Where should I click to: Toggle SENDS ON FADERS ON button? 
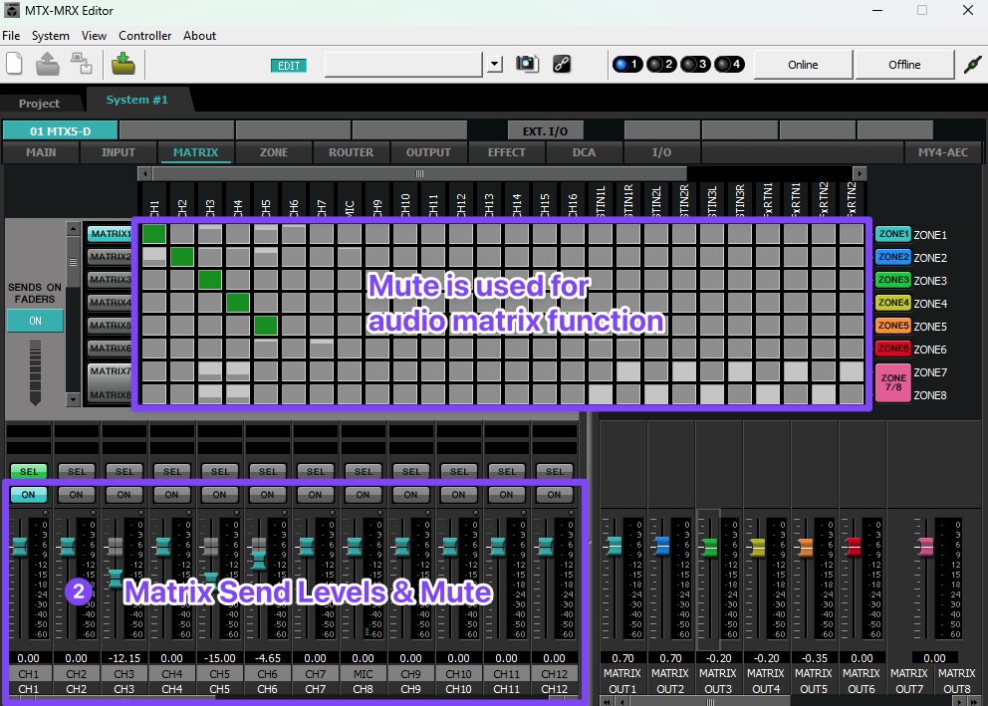[35, 321]
